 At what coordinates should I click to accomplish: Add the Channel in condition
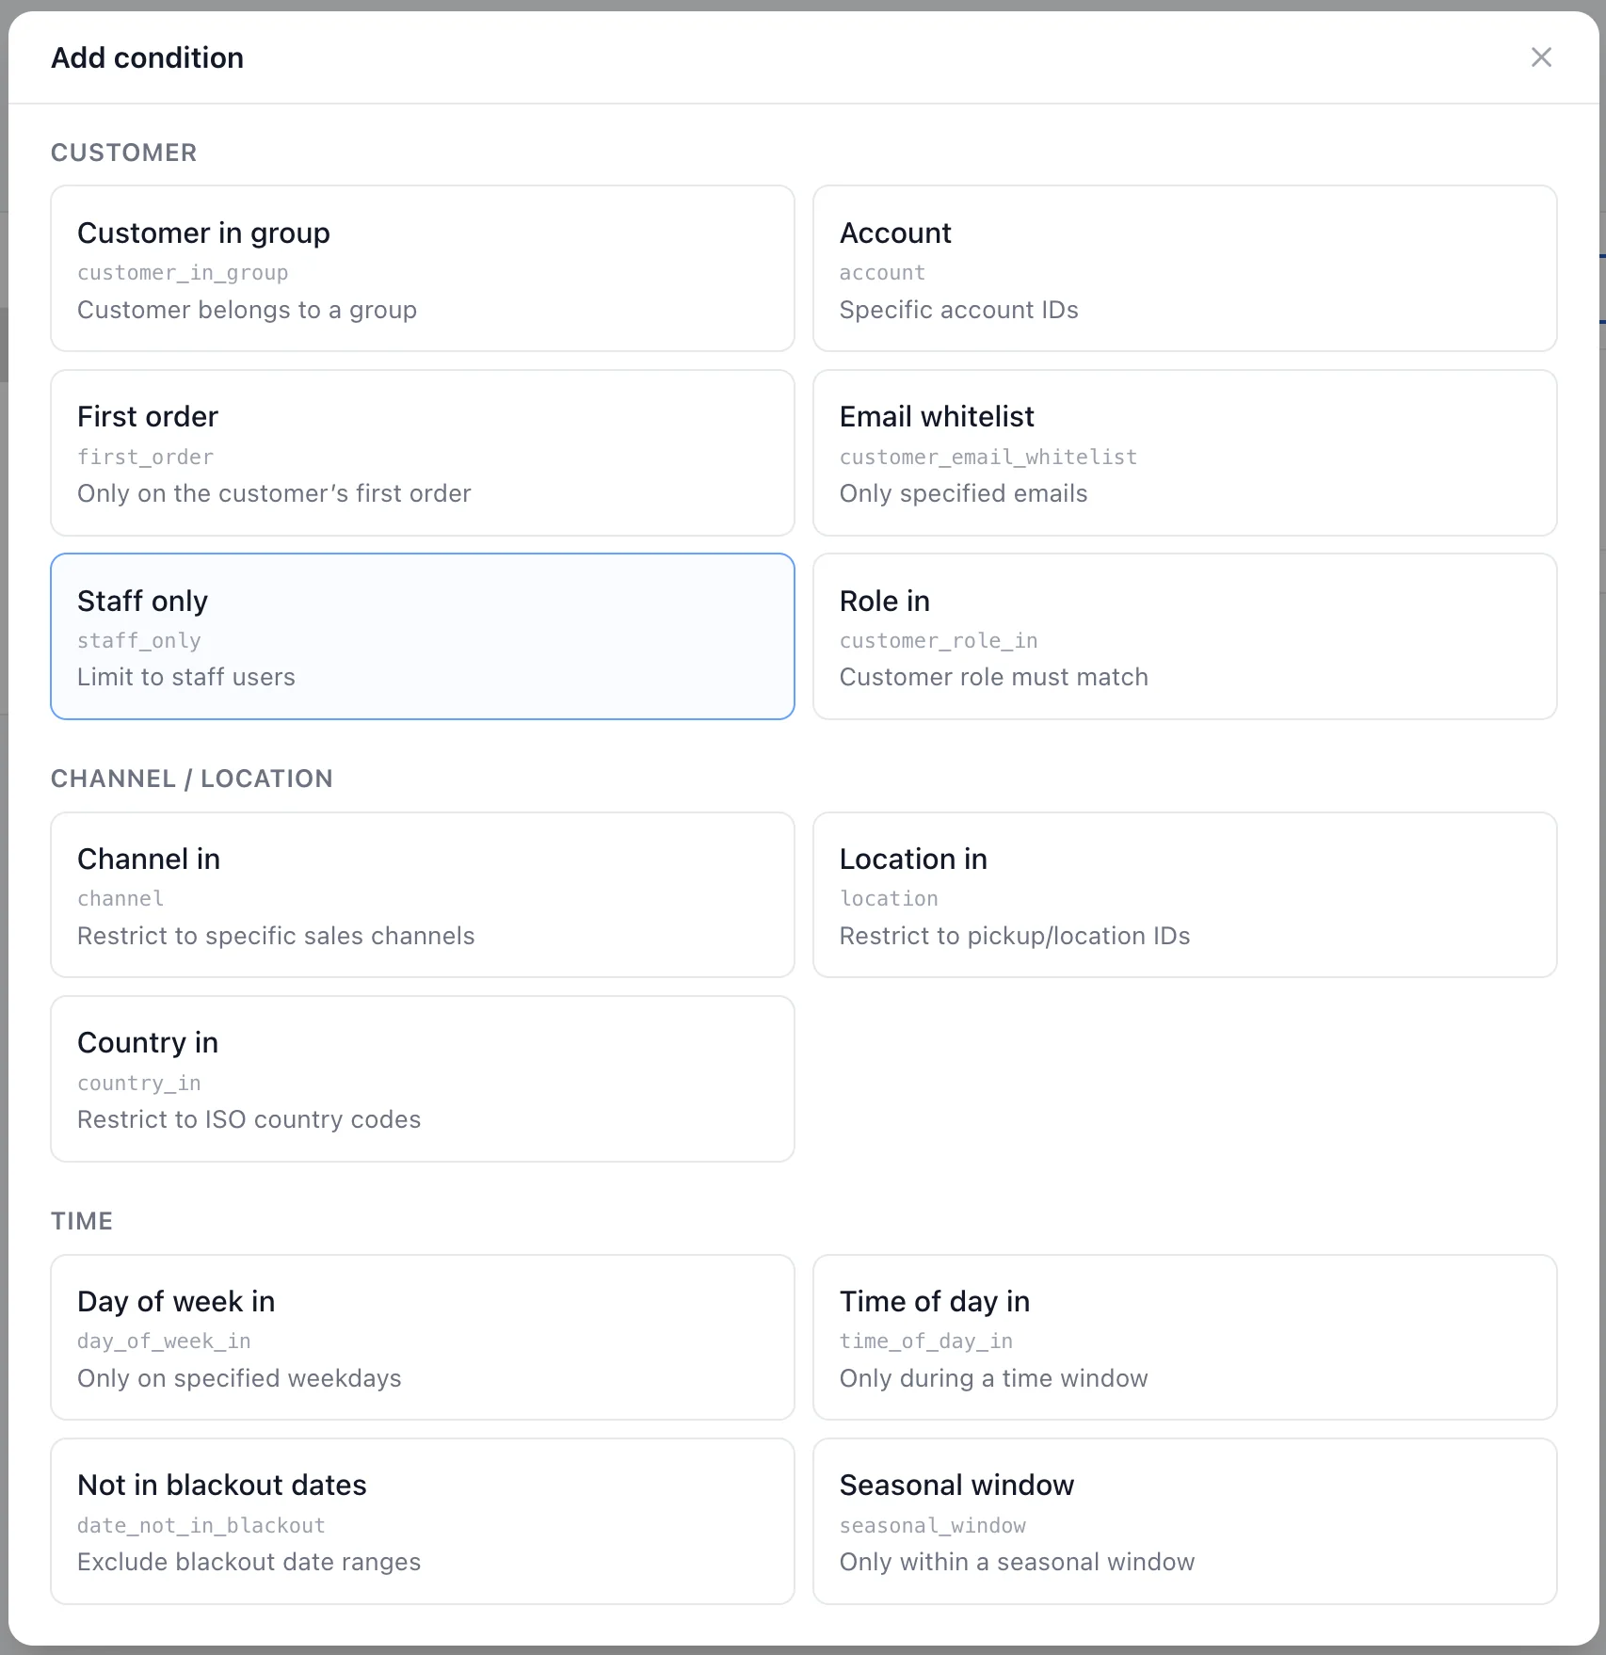[422, 895]
